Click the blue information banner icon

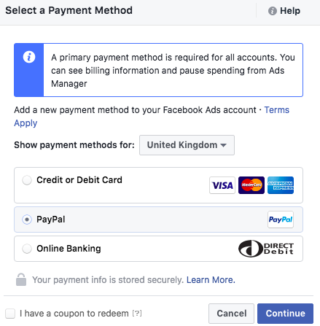point(29,57)
